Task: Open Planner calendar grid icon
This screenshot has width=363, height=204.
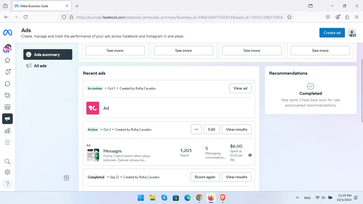Action: click(7, 107)
